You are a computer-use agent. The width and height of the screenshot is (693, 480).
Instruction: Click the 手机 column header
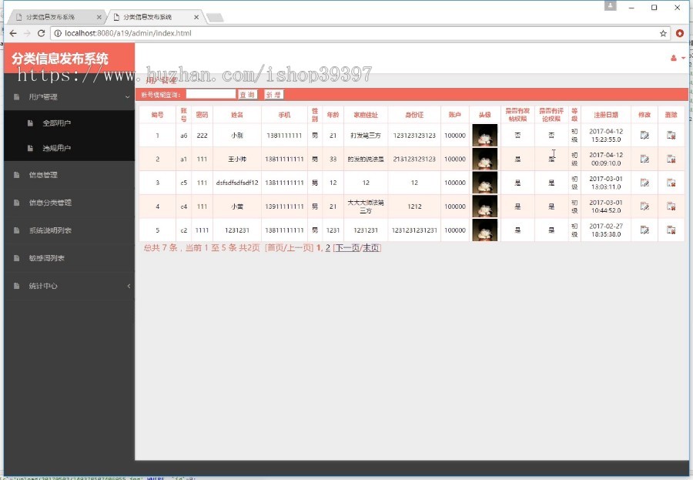[x=284, y=115]
